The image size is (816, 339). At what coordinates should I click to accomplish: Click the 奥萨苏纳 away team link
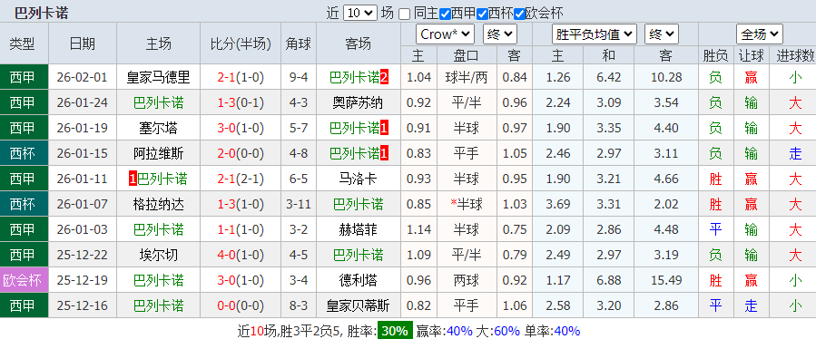[358, 103]
